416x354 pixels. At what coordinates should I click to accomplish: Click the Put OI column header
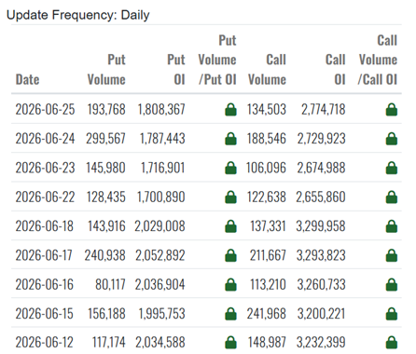(176, 70)
